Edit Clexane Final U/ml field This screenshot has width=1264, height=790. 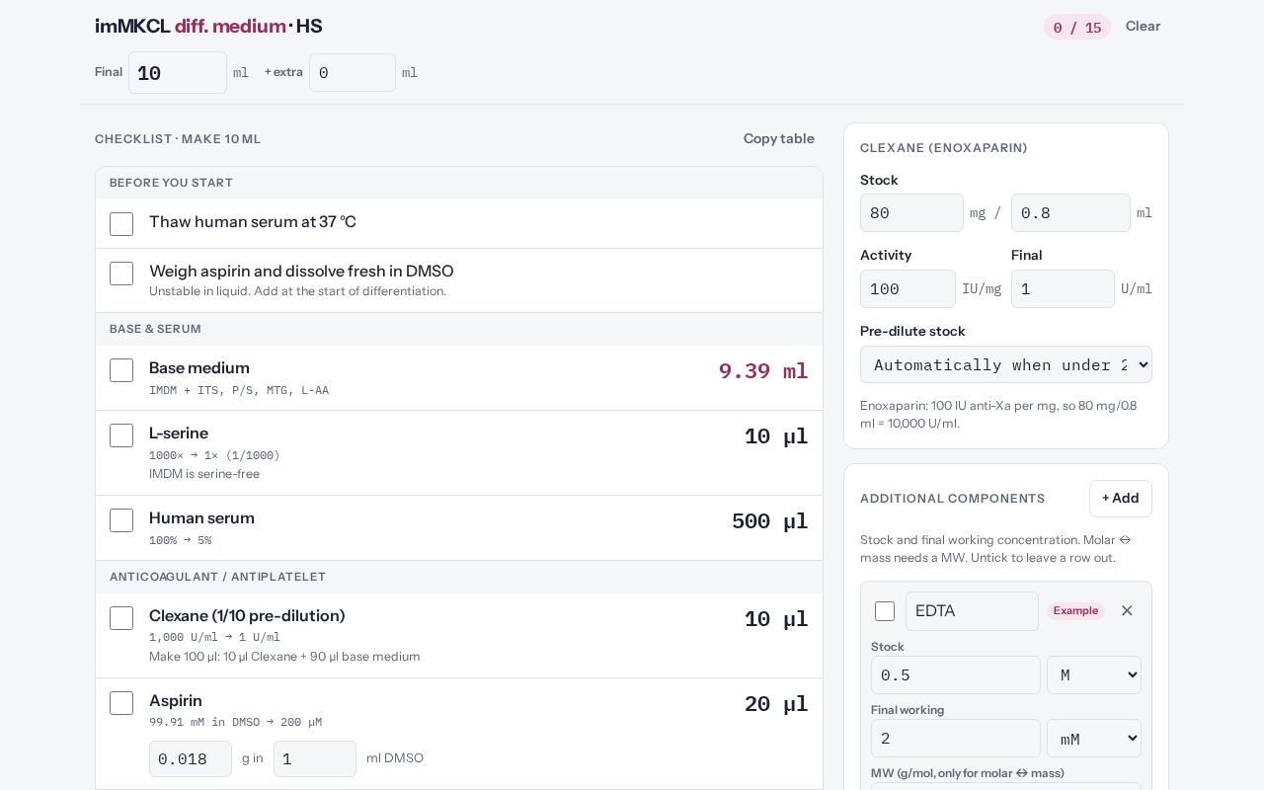(1063, 289)
